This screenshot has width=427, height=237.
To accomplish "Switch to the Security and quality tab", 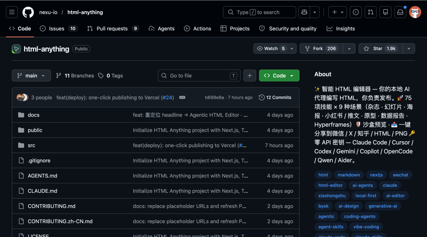I will (288, 28).
